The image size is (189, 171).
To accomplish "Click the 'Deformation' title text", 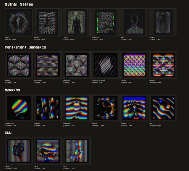I will tap(66, 81).
